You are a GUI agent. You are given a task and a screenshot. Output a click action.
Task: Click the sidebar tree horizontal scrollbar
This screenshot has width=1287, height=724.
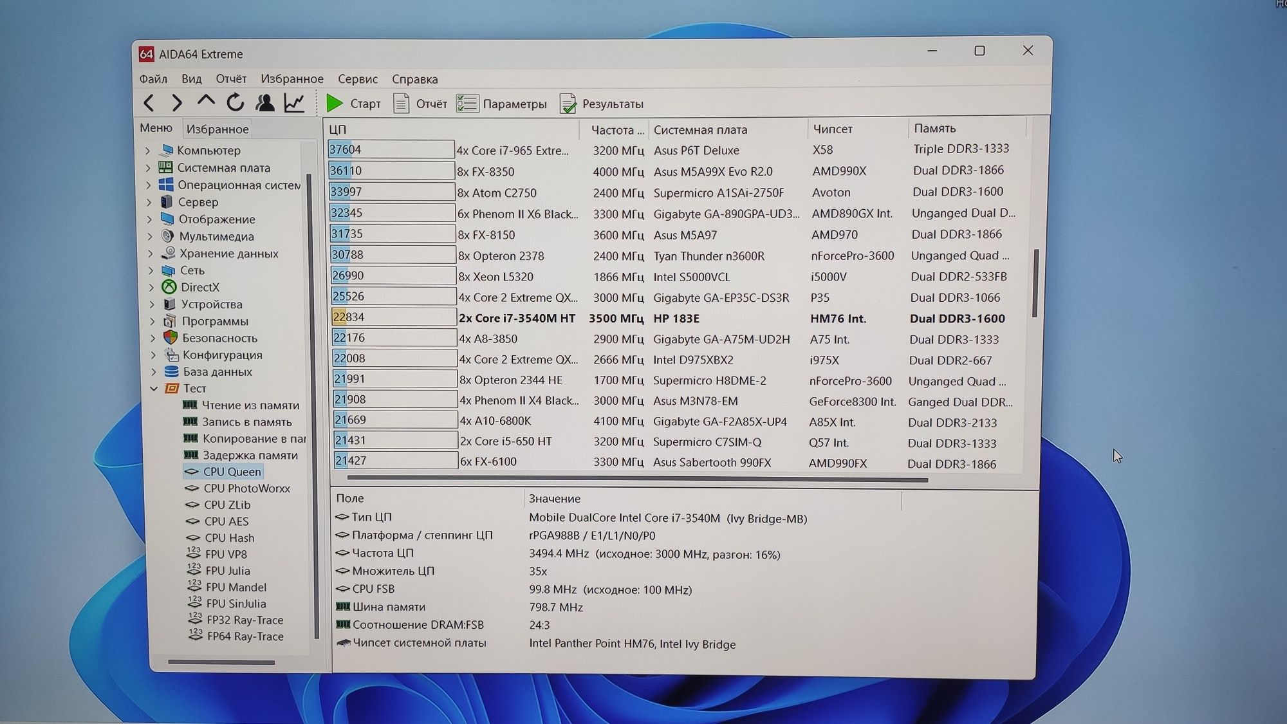pos(221,662)
